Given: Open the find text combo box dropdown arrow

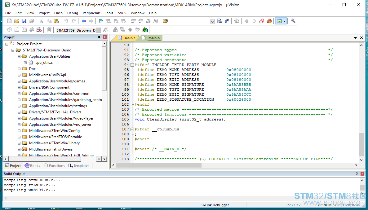Looking at the screenshot, I should click(x=213, y=22).
